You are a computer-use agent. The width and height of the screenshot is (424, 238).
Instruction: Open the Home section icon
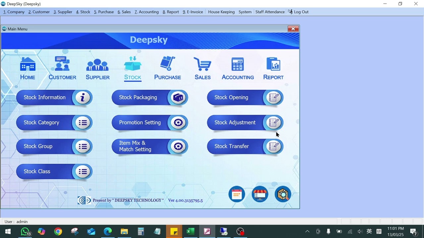pyautogui.click(x=27, y=68)
